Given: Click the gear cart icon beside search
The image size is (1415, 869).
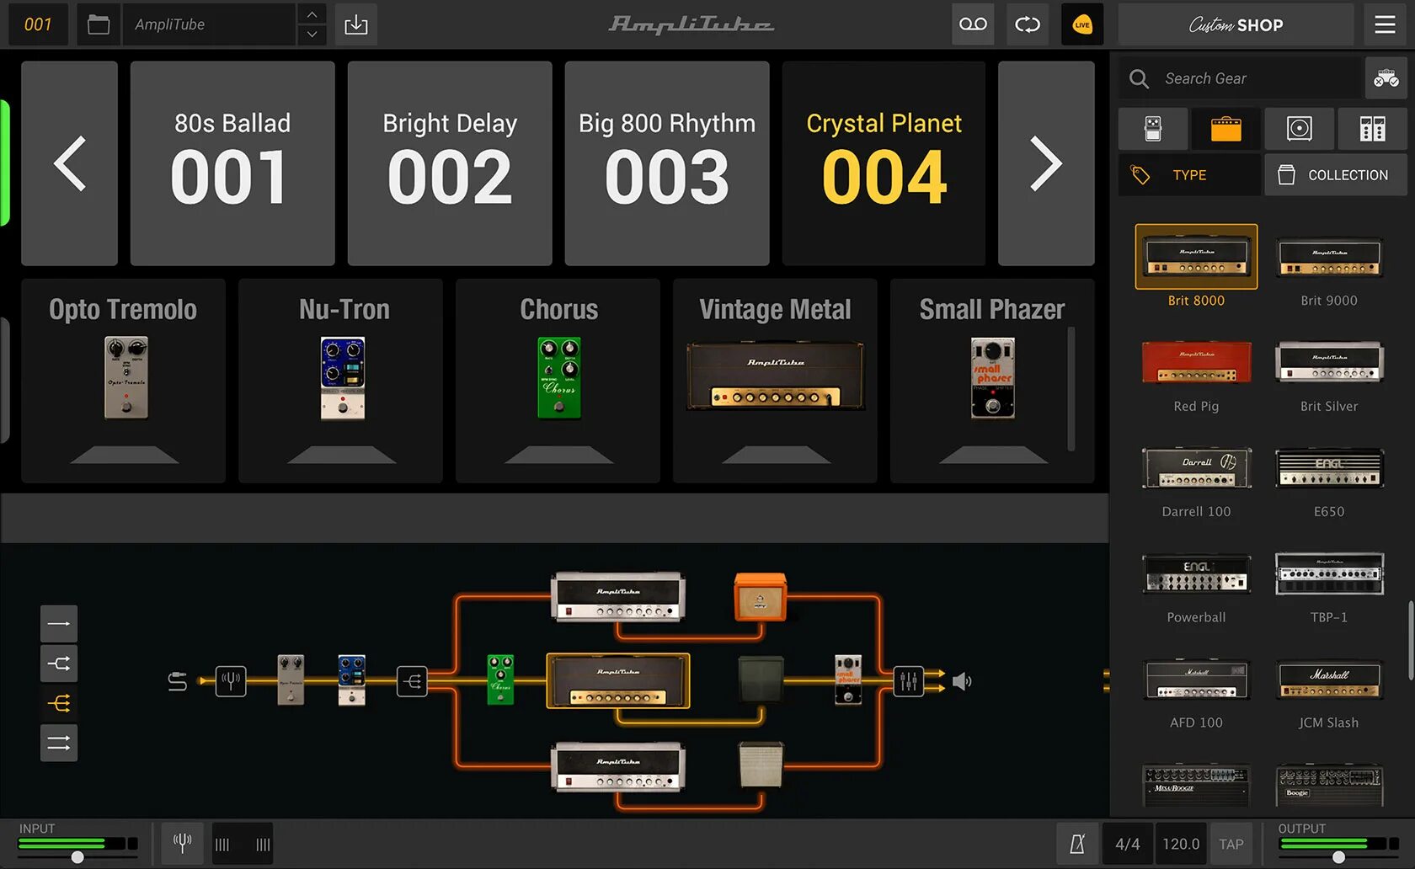Looking at the screenshot, I should [x=1386, y=78].
